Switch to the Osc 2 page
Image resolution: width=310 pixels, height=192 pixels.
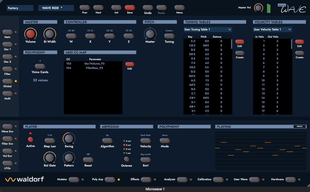pos(7,57)
